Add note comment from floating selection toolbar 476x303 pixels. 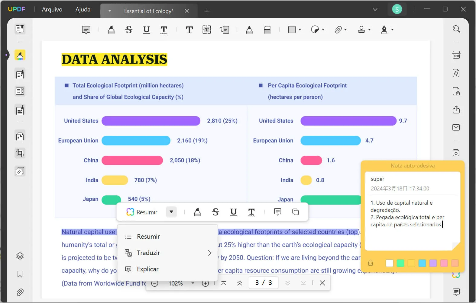[x=277, y=212]
